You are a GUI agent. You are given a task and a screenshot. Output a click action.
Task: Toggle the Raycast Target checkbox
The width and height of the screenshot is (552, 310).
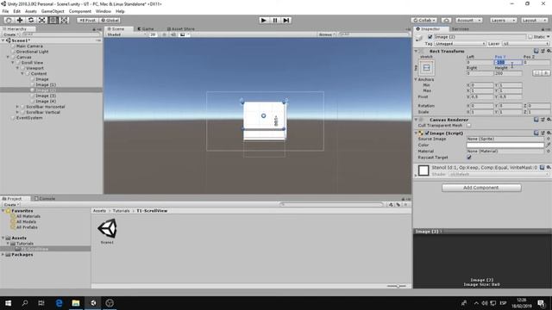[x=469, y=157]
